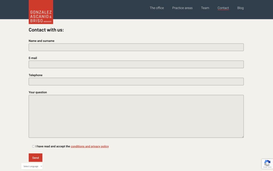273x171 pixels.
Task: Open the Select Language dropdown
Action: (x=32, y=166)
